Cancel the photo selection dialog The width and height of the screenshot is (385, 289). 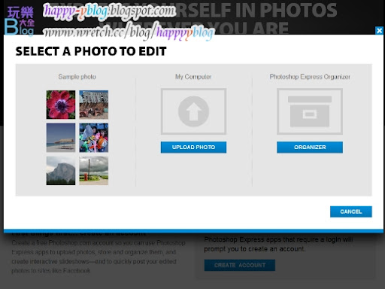click(351, 211)
